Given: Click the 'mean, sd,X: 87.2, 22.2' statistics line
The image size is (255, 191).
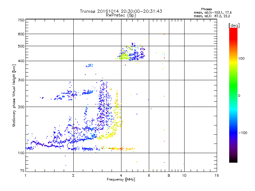Looking at the screenshot, I should coord(212,16).
